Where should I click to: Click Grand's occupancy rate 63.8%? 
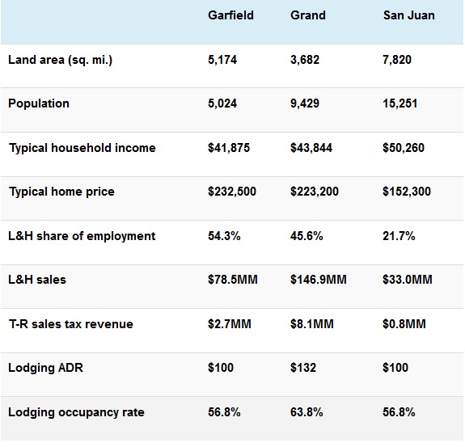tap(306, 412)
